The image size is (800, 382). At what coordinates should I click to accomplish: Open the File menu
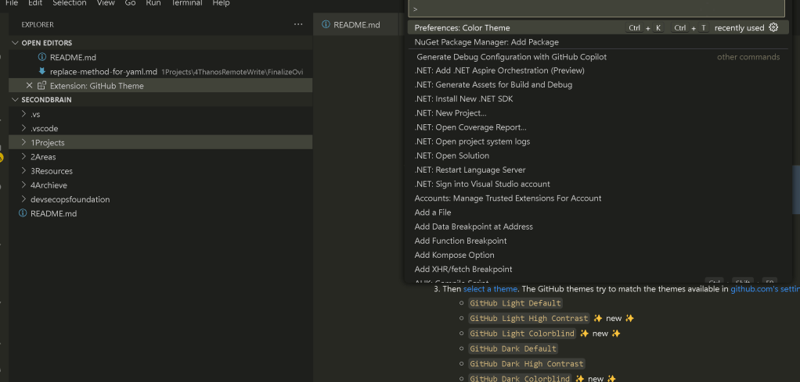pyautogui.click(x=11, y=3)
